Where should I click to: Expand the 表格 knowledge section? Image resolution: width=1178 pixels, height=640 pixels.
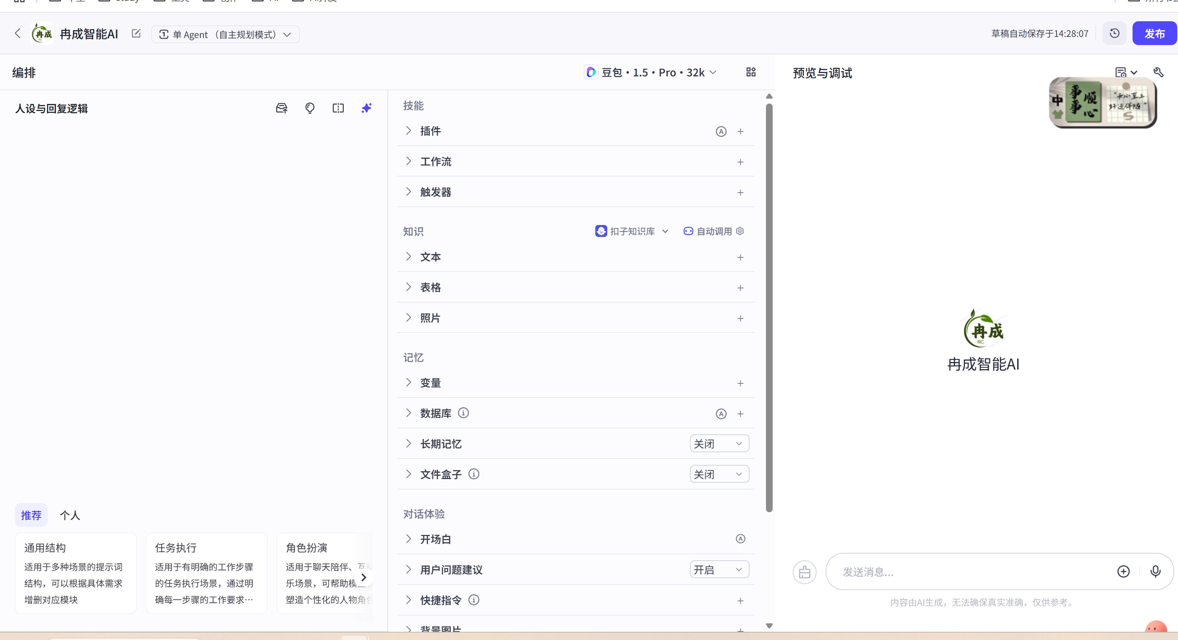[x=408, y=287]
